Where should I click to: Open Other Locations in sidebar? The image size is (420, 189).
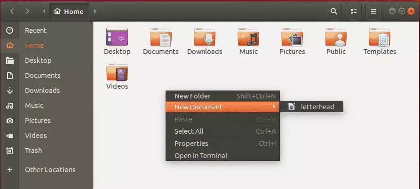tap(50, 170)
